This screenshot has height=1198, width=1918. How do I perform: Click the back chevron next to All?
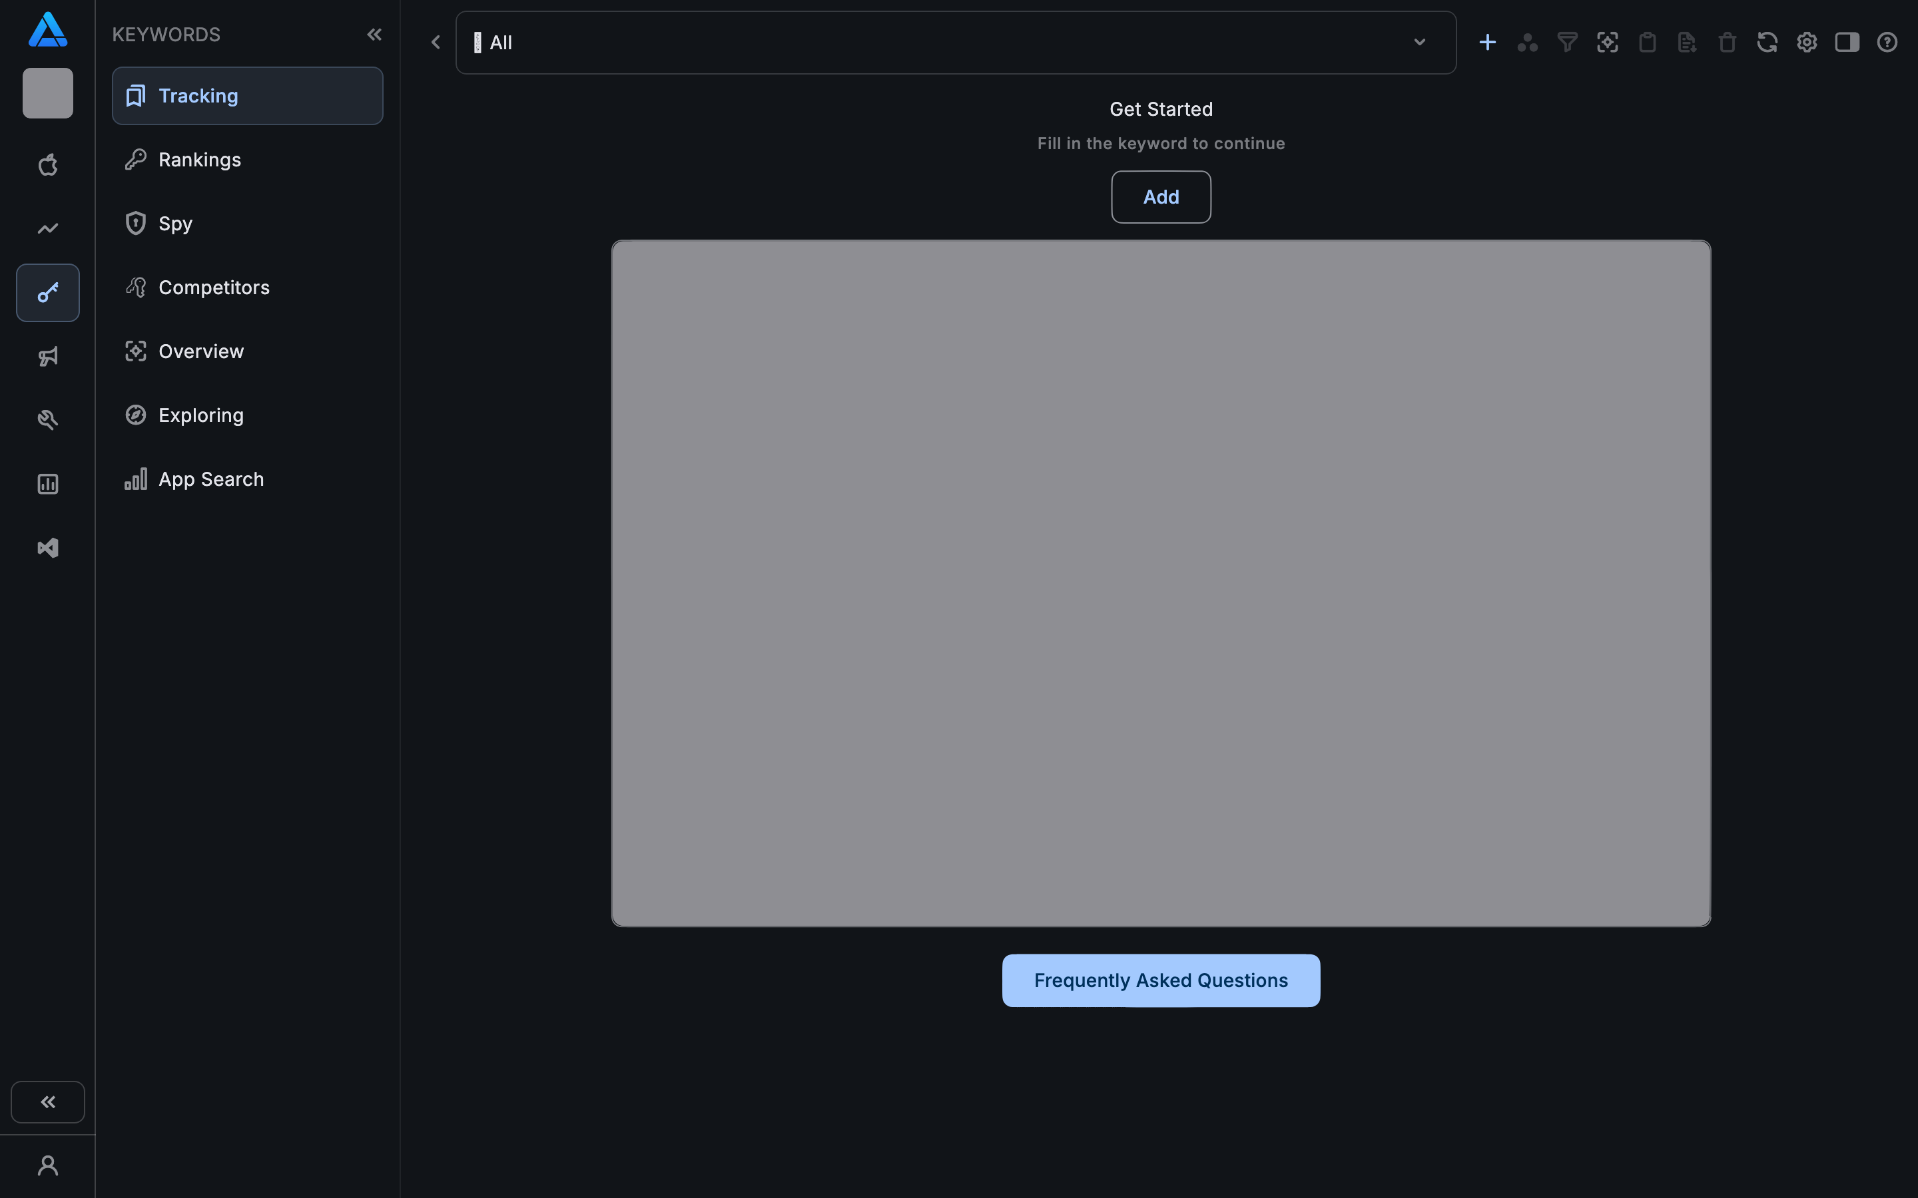435,42
